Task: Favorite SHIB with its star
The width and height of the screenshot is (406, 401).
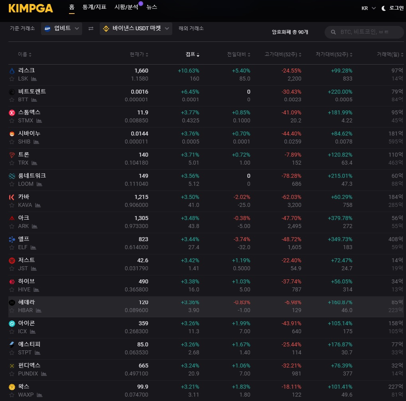Action: (12, 142)
